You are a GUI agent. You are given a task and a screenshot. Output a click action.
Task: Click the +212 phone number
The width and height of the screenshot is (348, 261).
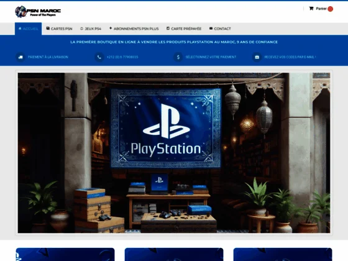pos(122,57)
